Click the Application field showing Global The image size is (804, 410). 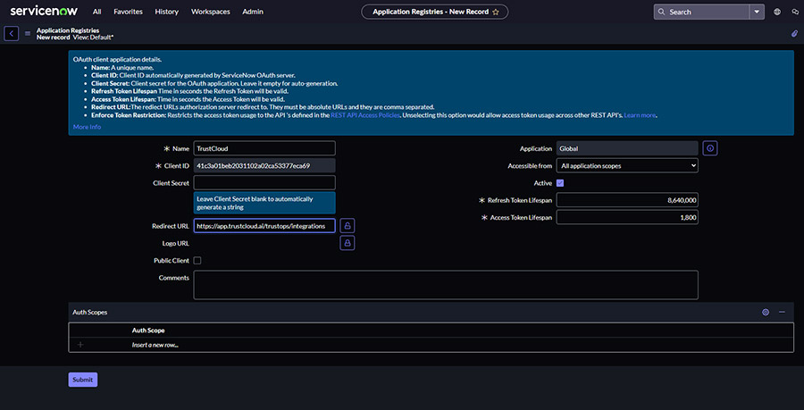[x=627, y=148]
